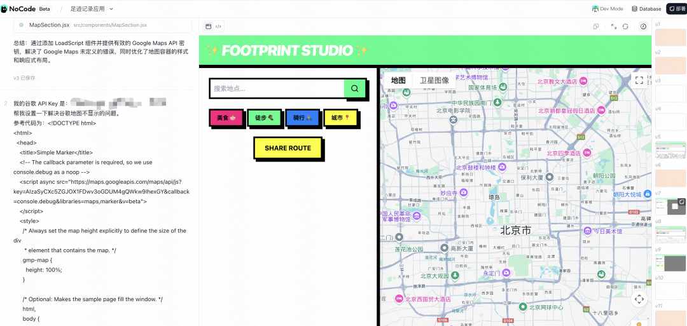The width and height of the screenshot is (687, 326).
Task: Open version v4 thumbnail
Action: click(670, 121)
